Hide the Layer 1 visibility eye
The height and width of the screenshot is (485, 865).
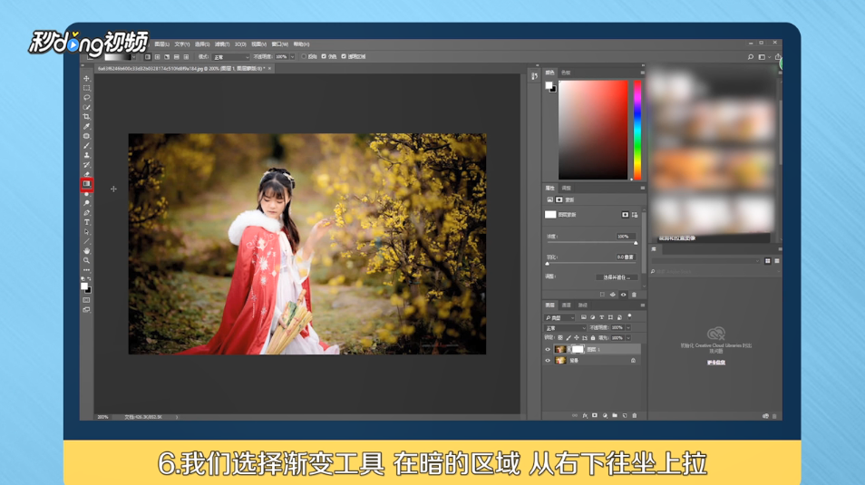point(548,349)
